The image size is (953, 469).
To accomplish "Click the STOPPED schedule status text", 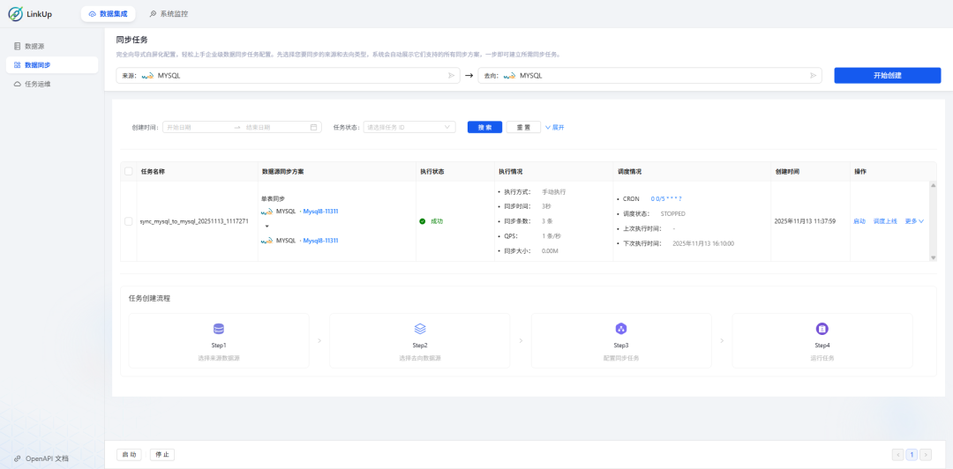I will [x=672, y=214].
